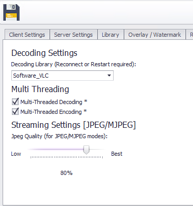
Task: Click the floppy disk Save icon
Action: click(11, 12)
